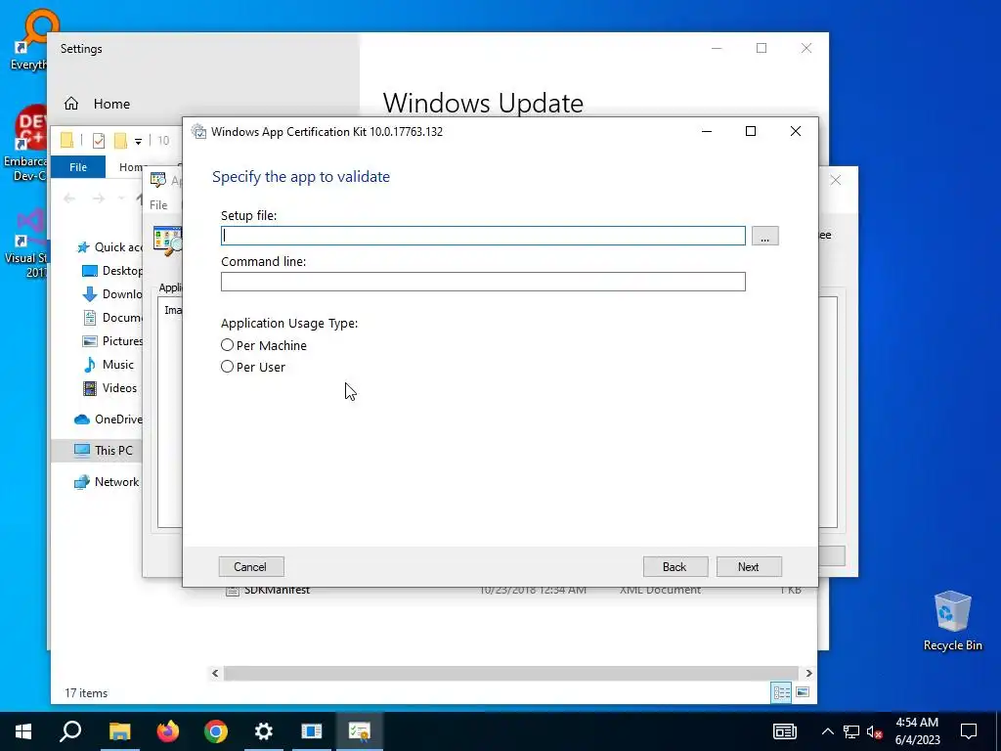Open taskbar app left of Certification Kit

312,731
